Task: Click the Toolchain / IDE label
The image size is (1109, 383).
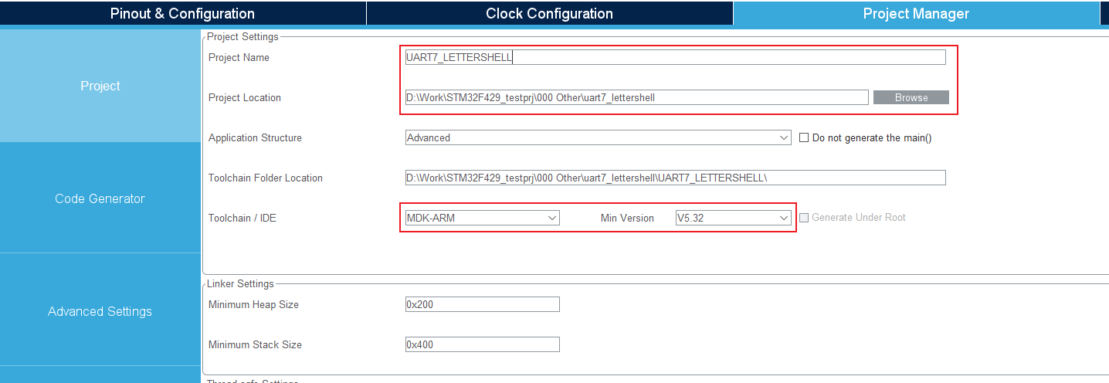Action: coord(242,218)
